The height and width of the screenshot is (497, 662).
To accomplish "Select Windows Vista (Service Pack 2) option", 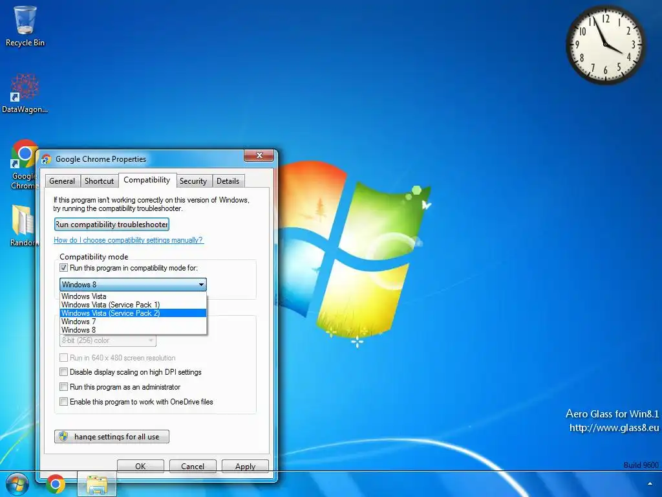I will tap(133, 313).
